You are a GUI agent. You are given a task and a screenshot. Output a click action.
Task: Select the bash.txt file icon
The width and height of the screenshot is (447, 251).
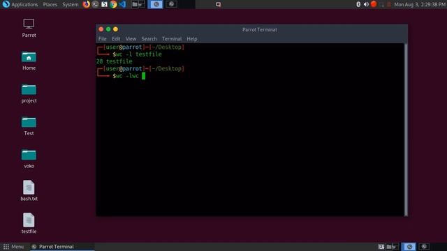pyautogui.click(x=29, y=190)
